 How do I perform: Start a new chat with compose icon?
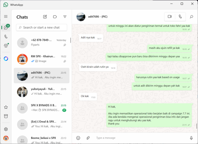45,17
